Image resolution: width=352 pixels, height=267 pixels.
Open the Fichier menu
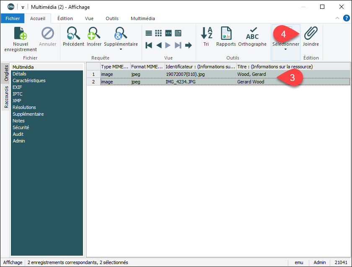tap(13, 18)
